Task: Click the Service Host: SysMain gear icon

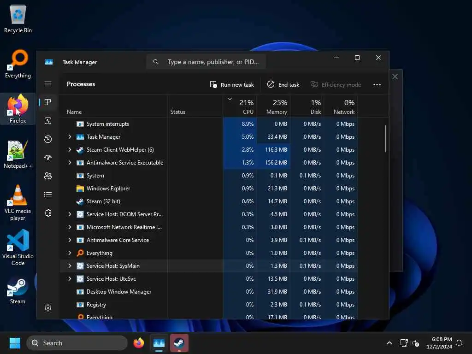Action: pyautogui.click(x=80, y=266)
